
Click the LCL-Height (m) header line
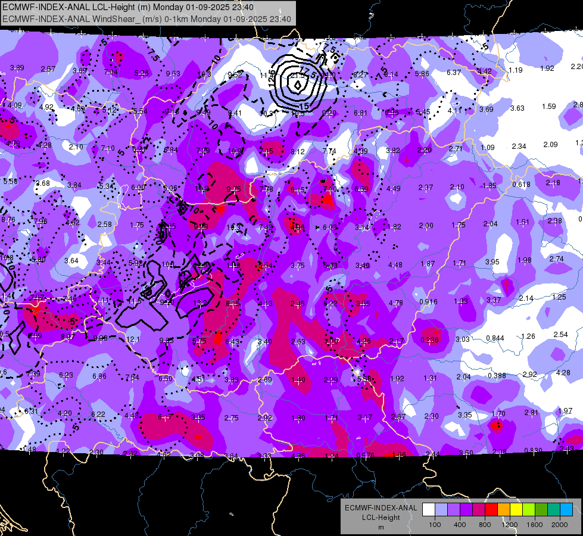(128, 7)
